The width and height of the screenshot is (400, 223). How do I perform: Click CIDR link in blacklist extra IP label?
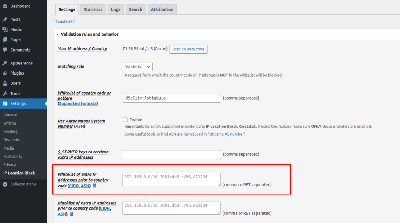click(x=105, y=208)
